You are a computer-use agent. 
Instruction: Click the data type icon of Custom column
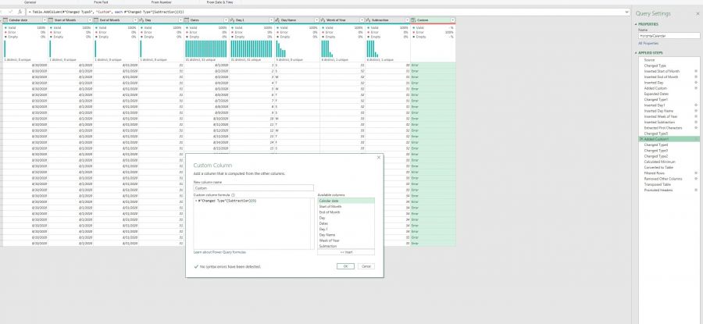413,20
